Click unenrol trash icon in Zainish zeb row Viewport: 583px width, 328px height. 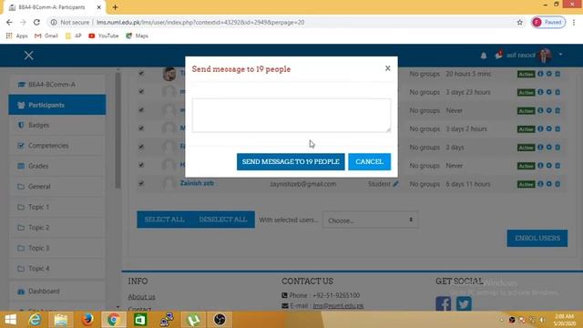557,184
